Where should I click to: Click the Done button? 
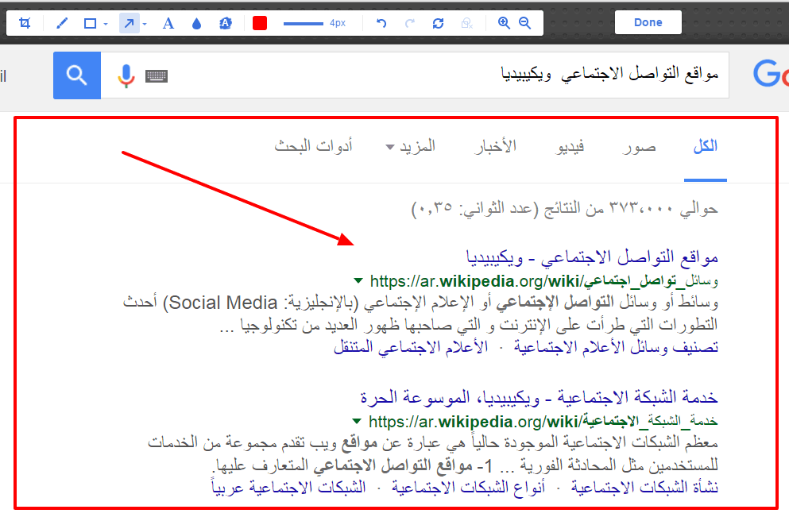pos(648,22)
